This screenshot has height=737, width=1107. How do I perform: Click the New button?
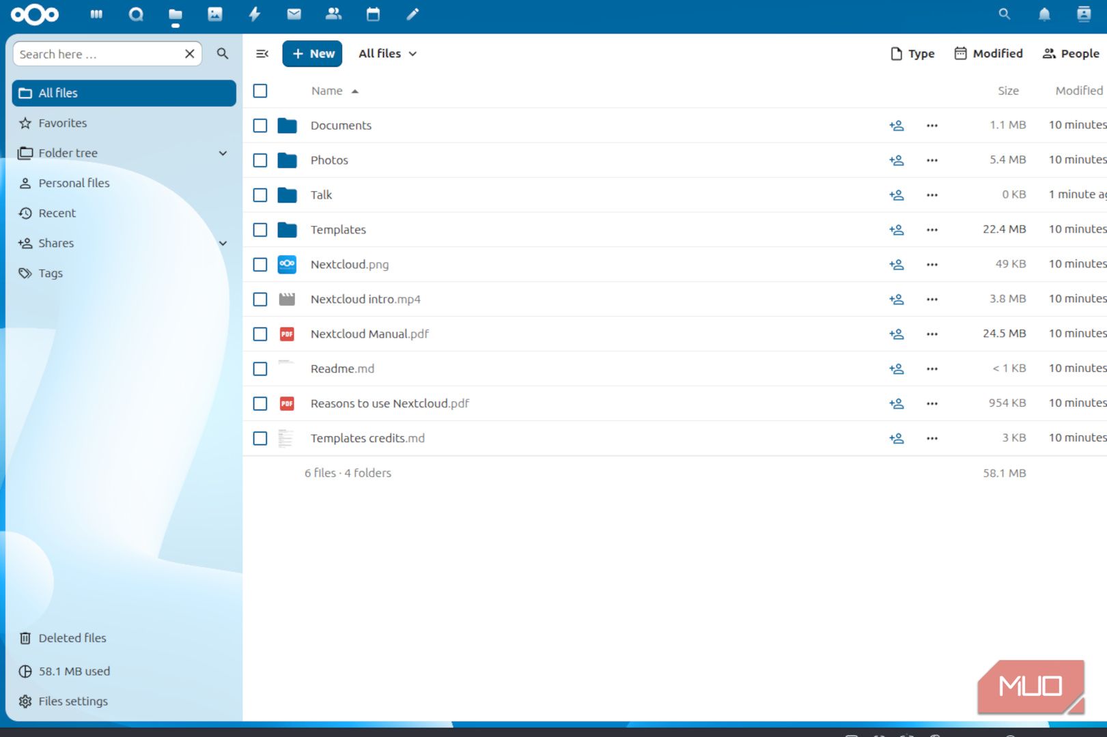click(x=312, y=53)
